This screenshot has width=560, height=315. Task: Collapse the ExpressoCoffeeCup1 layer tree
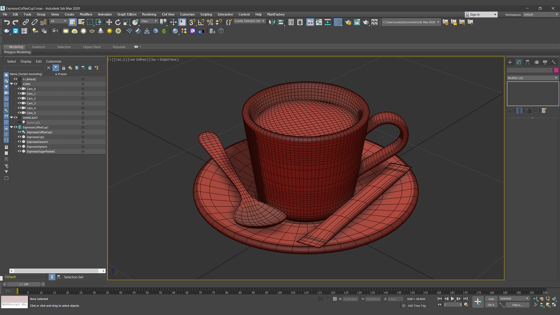[x=12, y=127]
